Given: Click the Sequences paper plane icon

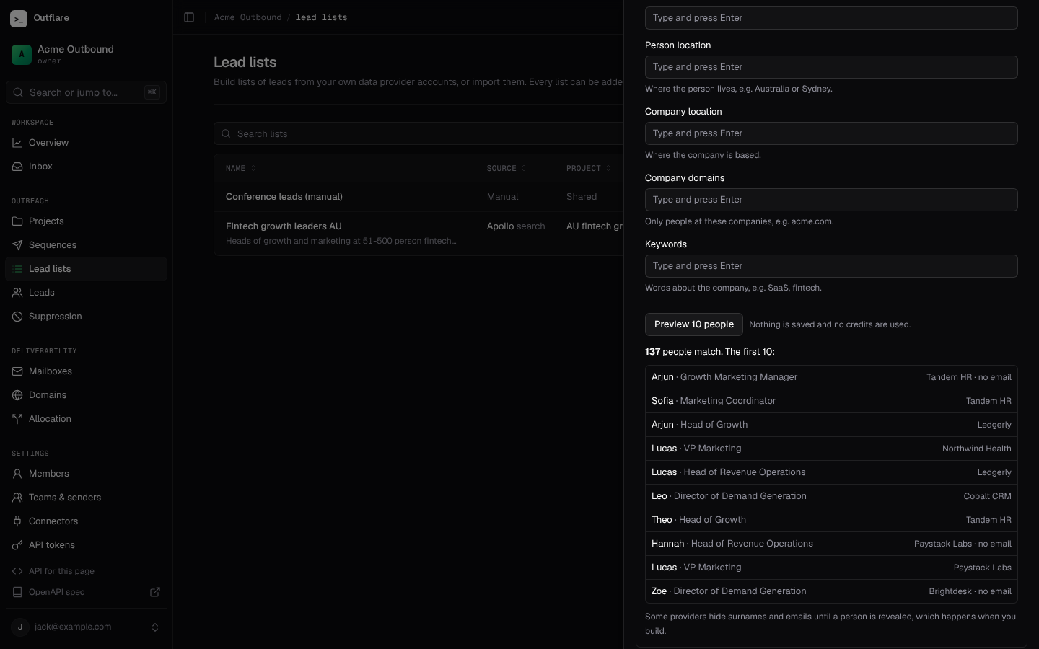Looking at the screenshot, I should 17,245.
